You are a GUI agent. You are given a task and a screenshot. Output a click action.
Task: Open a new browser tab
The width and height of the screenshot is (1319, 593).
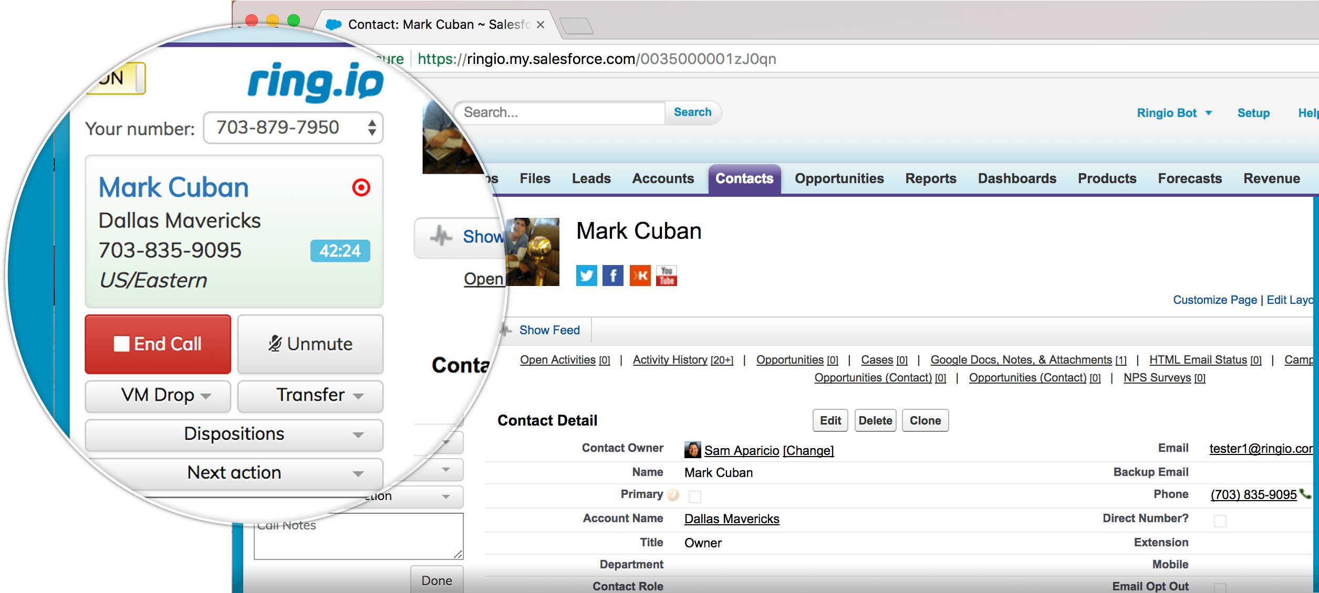576,25
